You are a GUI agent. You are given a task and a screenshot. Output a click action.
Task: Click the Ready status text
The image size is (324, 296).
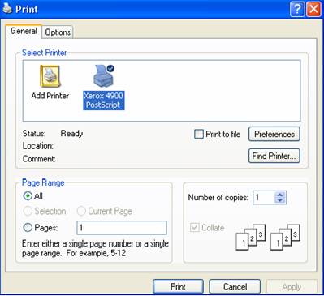point(71,134)
